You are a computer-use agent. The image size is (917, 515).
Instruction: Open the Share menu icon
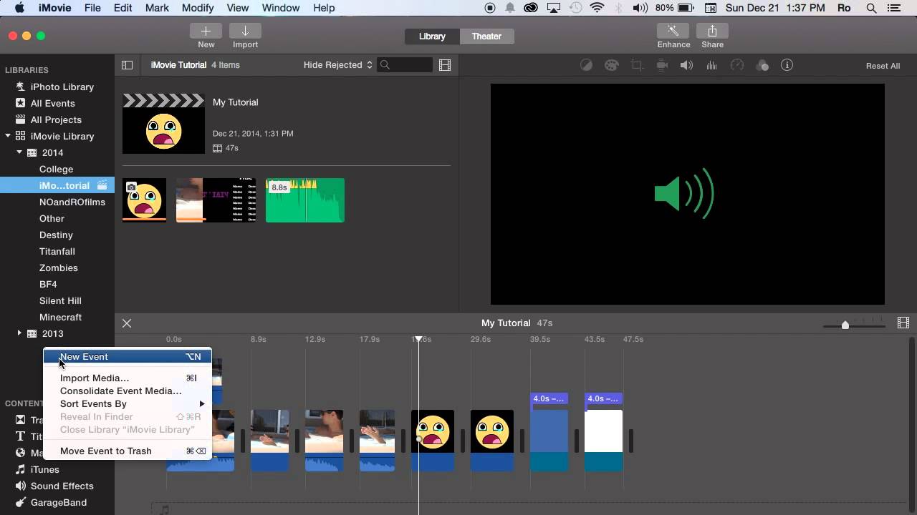tap(712, 31)
